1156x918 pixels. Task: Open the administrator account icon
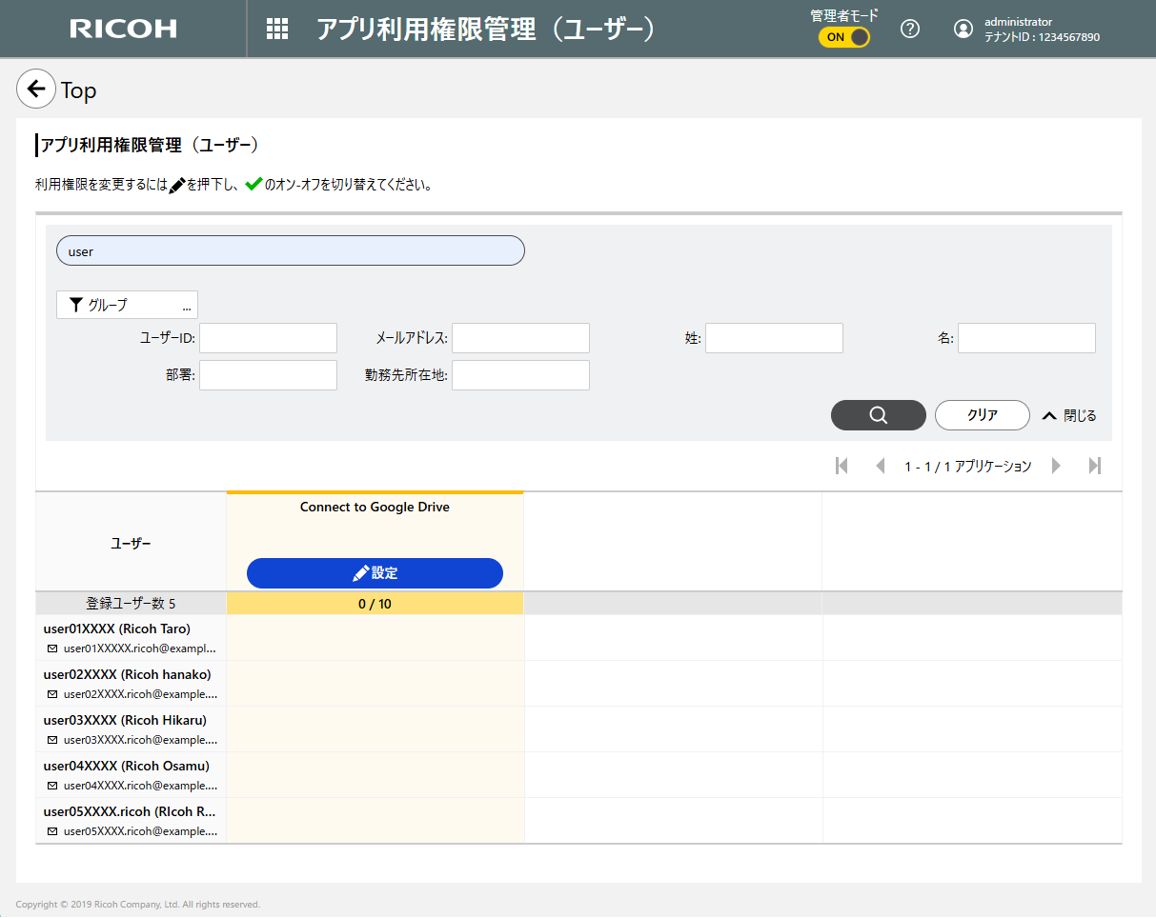[963, 29]
